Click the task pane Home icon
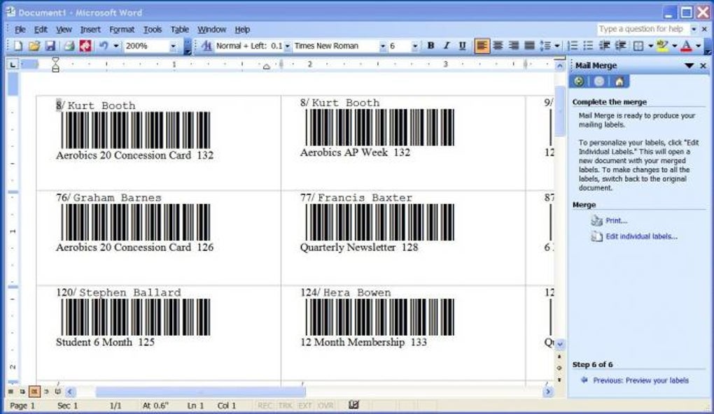The image size is (714, 414). coord(619,81)
